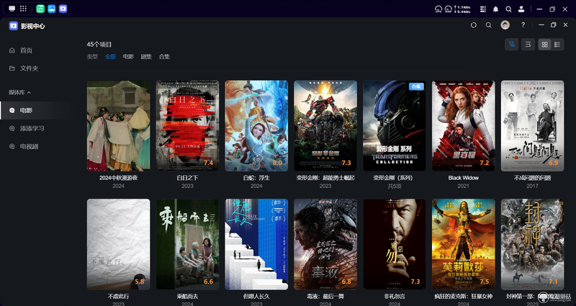
Task: Open the 变形金刚（系列） collection poster
Action: click(x=395, y=125)
